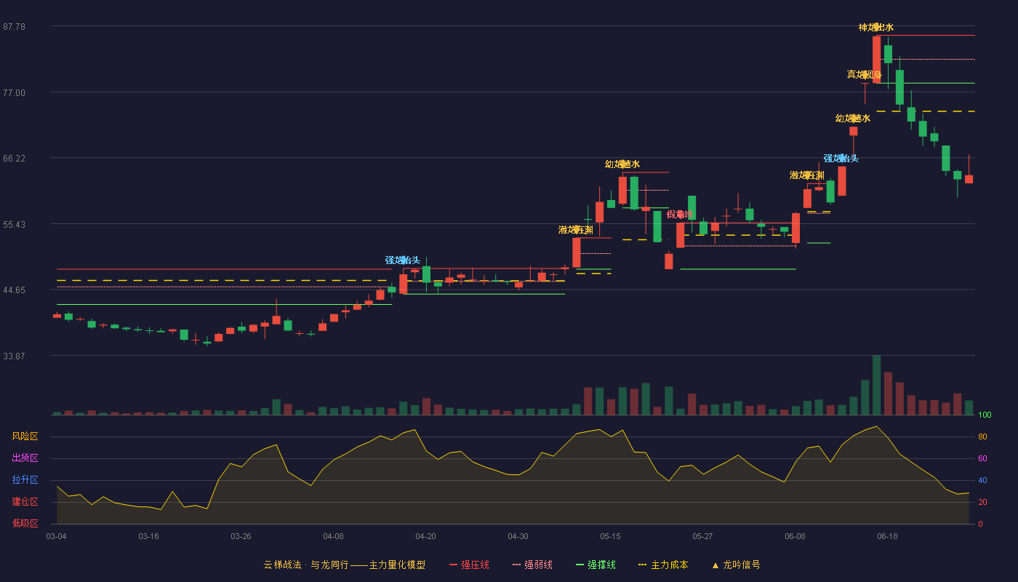This screenshot has height=582, width=1018.
Task: Click the 40 indicator axis value
Action: (x=982, y=480)
